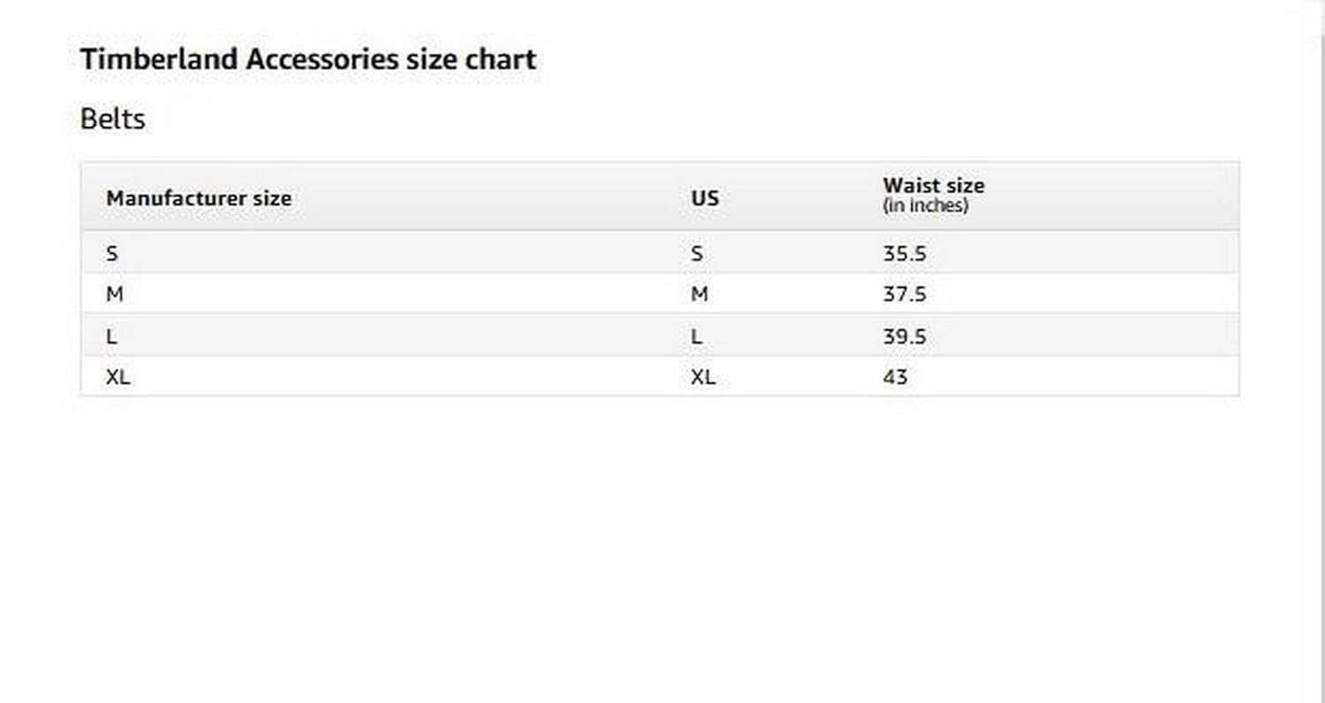1325x703 pixels.
Task: Select the US size S cell
Action: (697, 254)
